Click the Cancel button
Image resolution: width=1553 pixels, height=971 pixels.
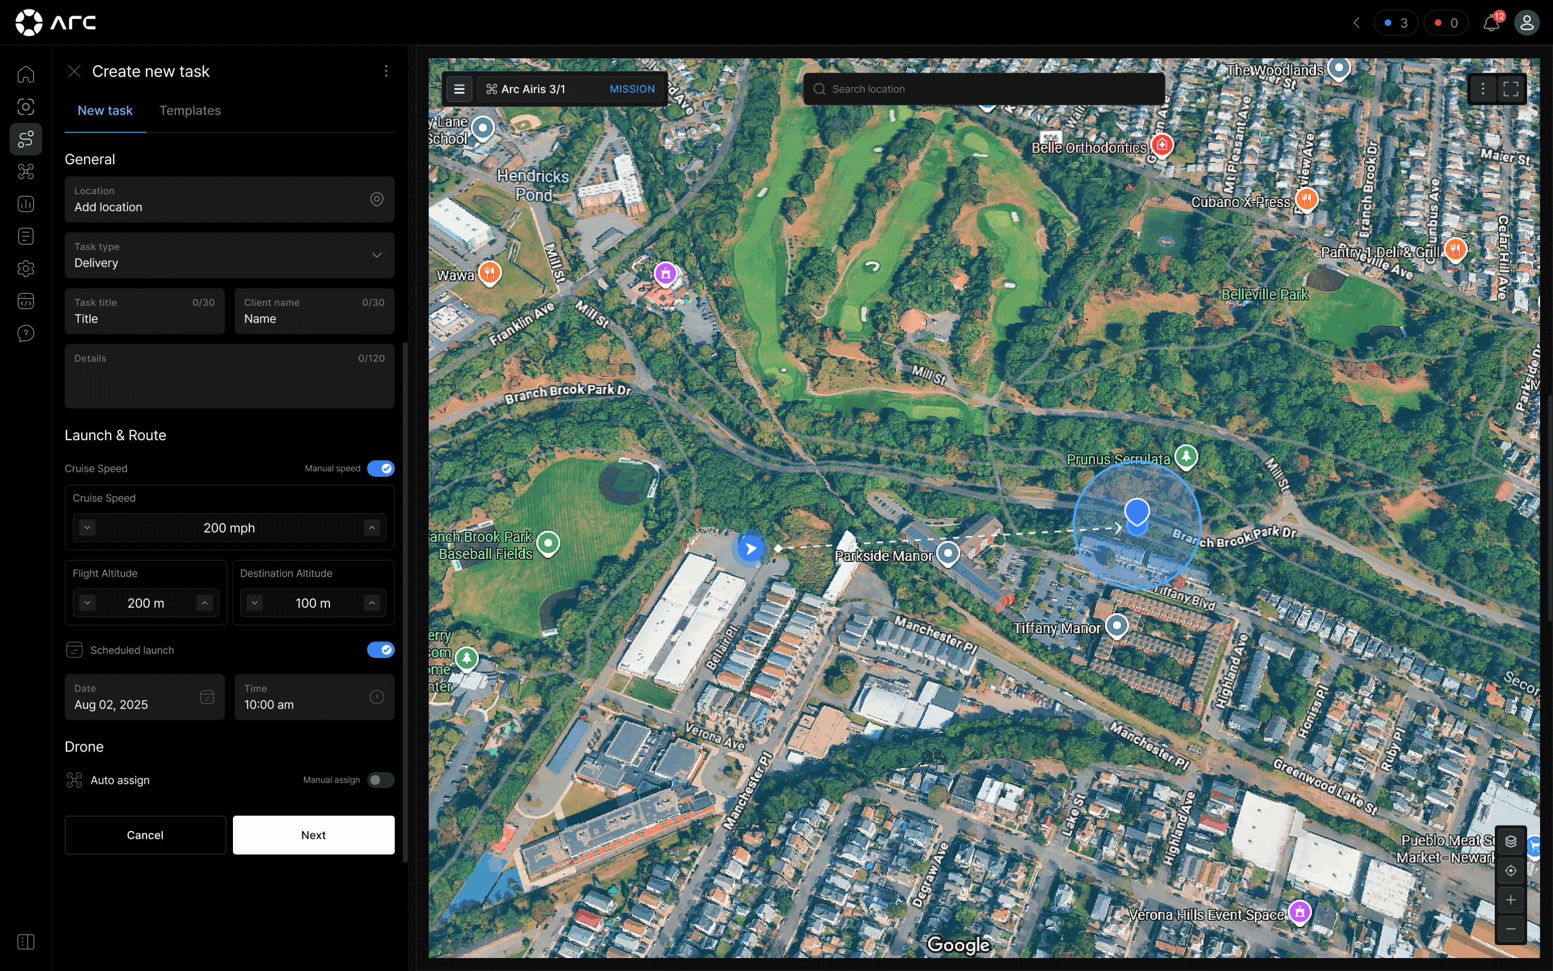point(145,835)
